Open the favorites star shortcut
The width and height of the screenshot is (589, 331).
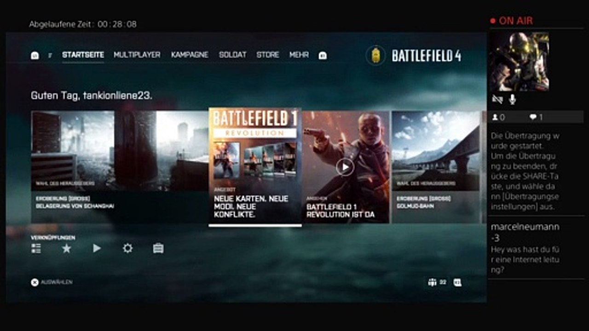(67, 248)
